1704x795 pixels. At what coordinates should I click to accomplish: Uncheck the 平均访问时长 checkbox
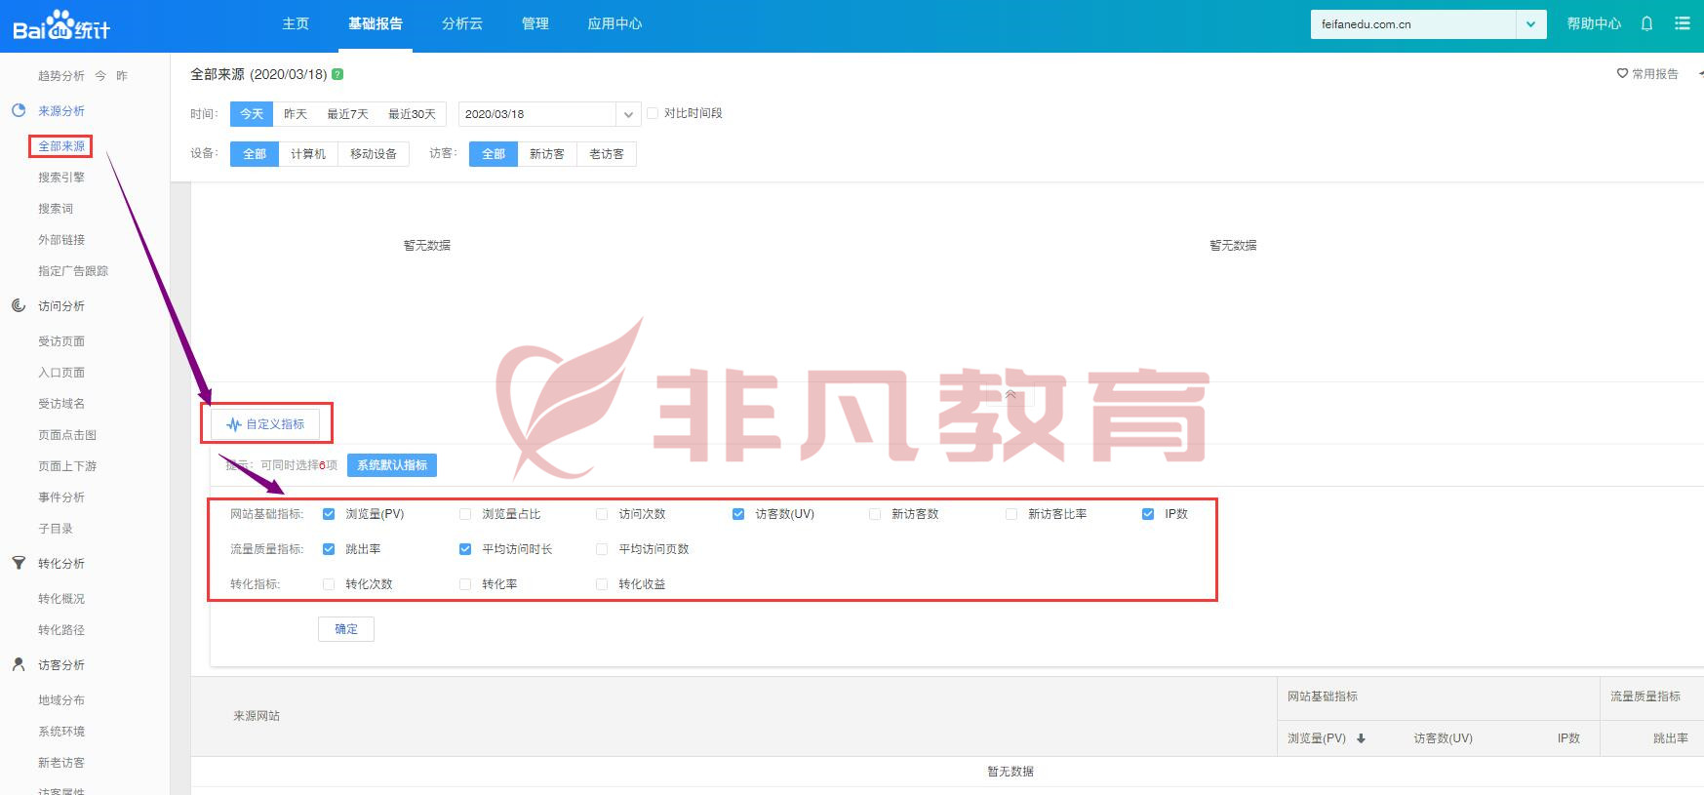465,549
